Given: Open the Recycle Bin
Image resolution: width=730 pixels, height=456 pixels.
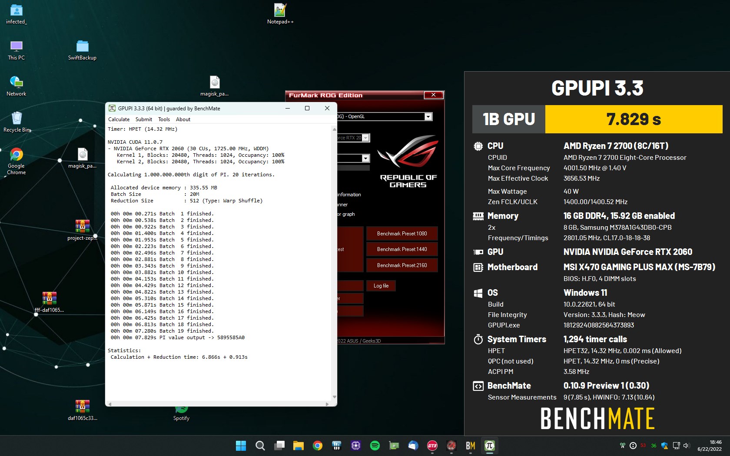Looking at the screenshot, I should [x=17, y=122].
